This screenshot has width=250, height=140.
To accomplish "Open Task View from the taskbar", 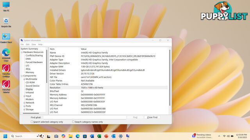I will point(49,136).
